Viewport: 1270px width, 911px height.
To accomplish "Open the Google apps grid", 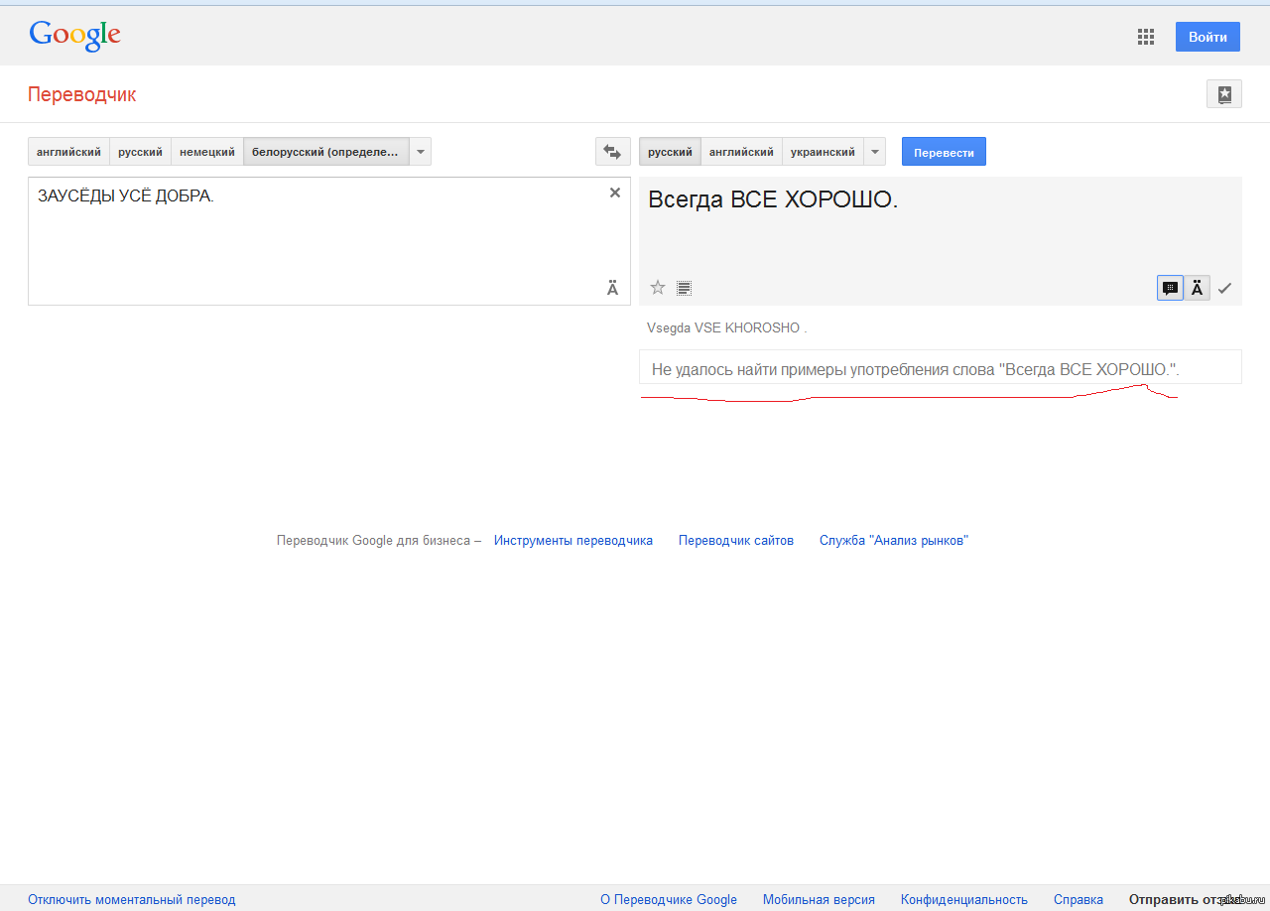I will [1146, 37].
